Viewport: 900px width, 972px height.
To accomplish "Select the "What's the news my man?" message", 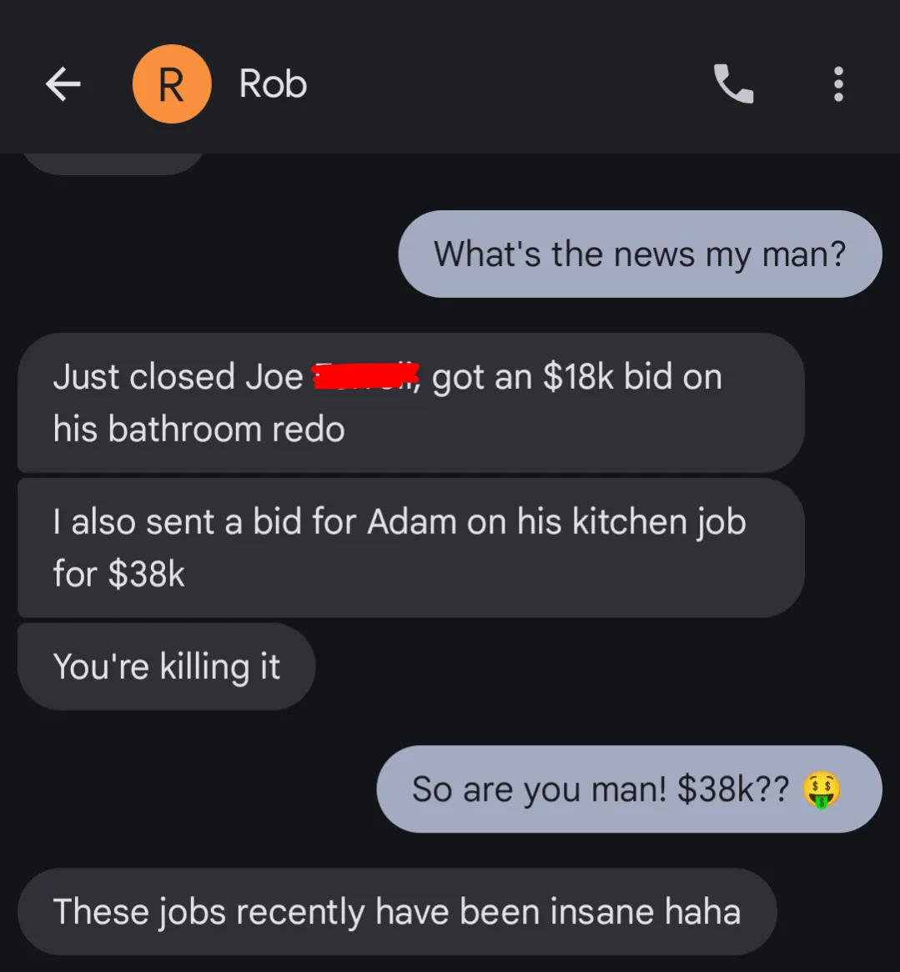I will [x=640, y=254].
